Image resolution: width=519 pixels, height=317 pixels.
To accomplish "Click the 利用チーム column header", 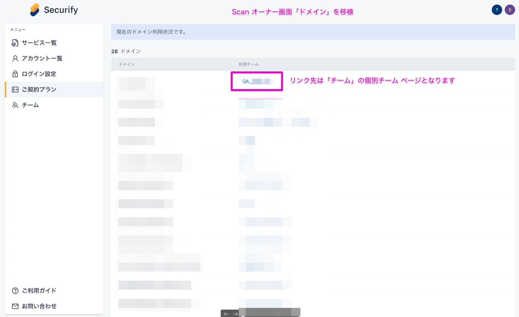I will pos(248,64).
